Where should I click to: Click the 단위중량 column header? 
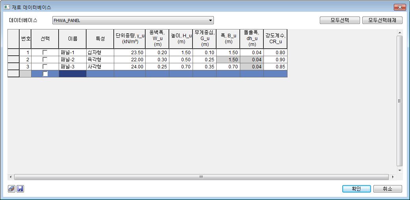[129, 39]
